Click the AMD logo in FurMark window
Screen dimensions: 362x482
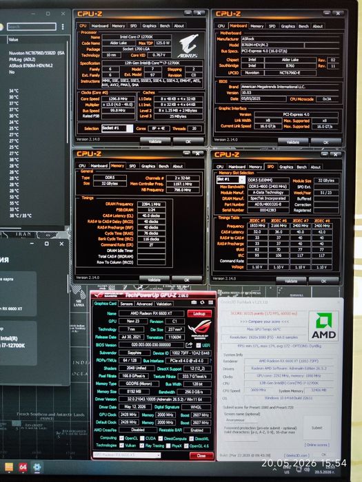(323, 326)
